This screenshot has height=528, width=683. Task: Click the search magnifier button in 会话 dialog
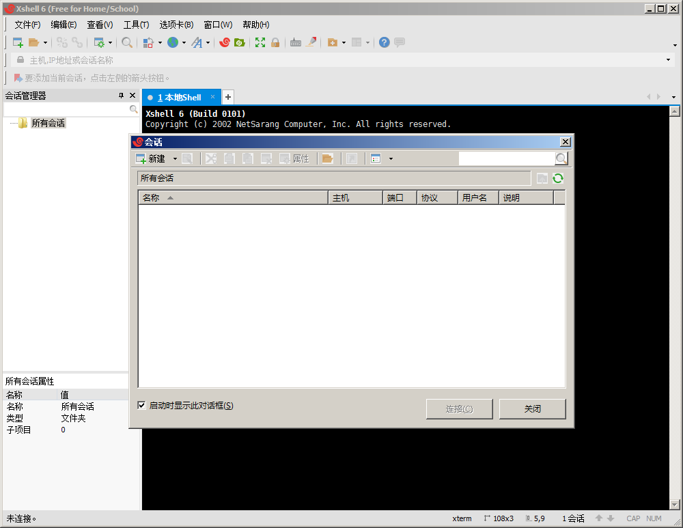pyautogui.click(x=561, y=158)
